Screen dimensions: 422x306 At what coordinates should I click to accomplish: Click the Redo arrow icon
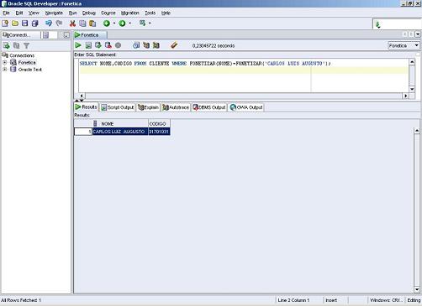tap(59, 23)
